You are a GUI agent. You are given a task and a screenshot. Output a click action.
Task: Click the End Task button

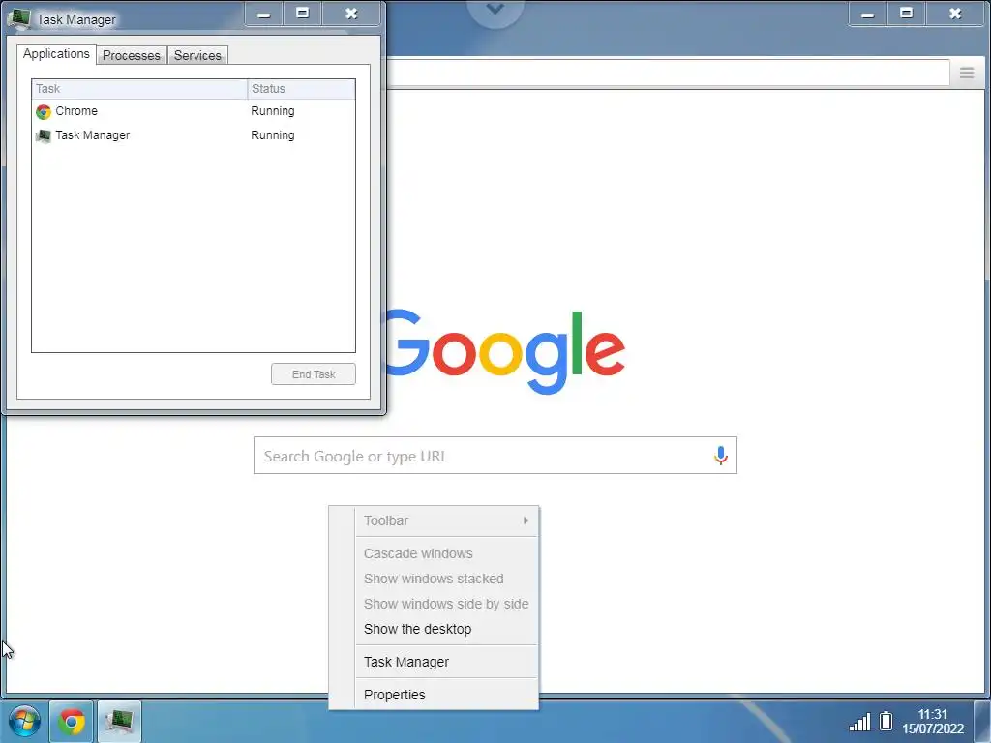tap(314, 374)
